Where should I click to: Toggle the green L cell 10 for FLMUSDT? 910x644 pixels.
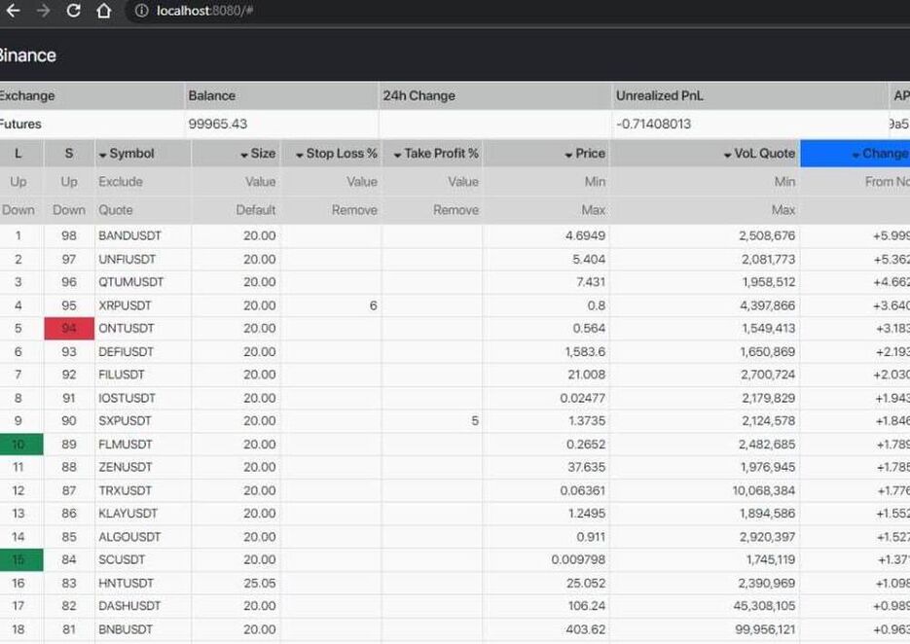(20, 445)
